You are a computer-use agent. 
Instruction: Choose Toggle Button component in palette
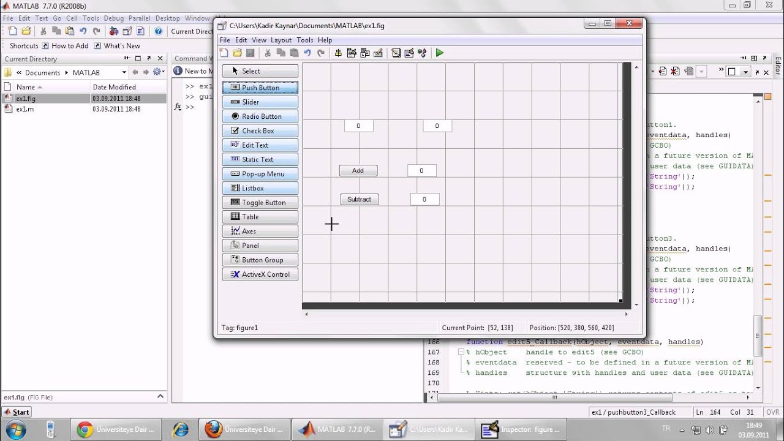[260, 203]
